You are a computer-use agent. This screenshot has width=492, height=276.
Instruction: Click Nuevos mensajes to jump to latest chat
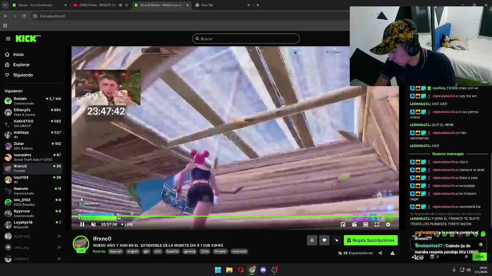click(x=448, y=154)
